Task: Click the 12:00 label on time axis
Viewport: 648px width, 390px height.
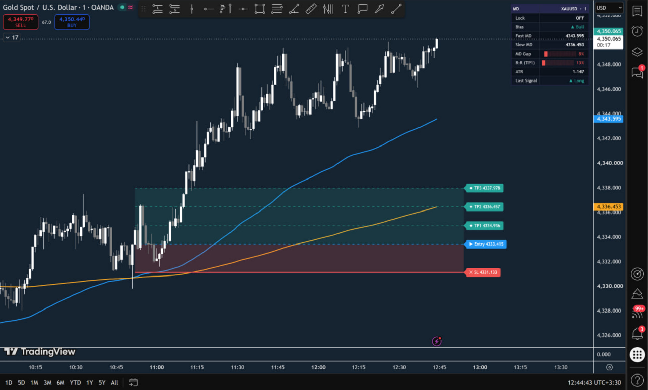Action: point(318,367)
